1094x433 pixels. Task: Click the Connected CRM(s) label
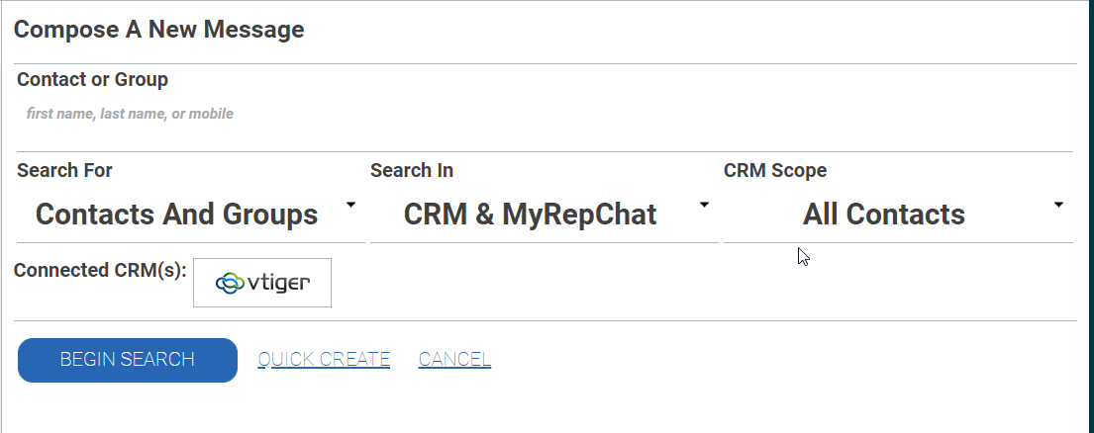point(100,270)
